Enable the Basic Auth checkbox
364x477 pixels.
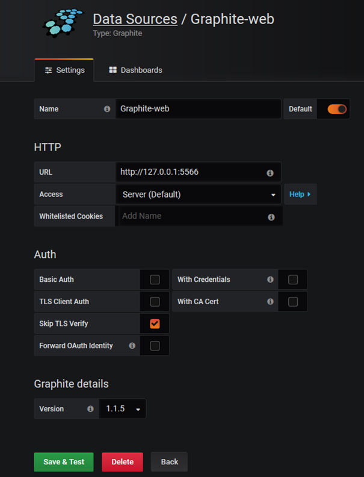point(155,279)
